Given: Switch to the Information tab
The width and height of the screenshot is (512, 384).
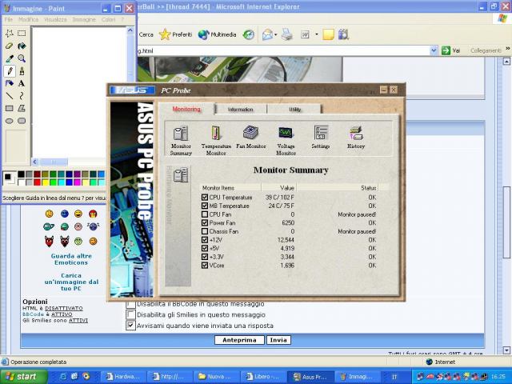Looking at the screenshot, I should pyautogui.click(x=241, y=110).
